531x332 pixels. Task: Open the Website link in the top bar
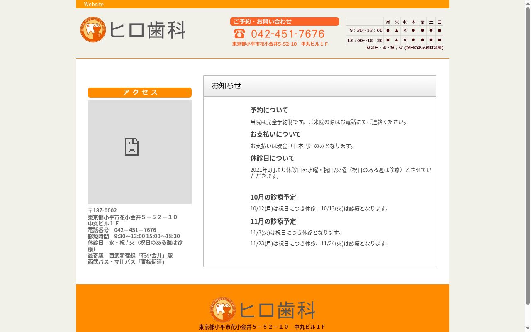coord(94,4)
